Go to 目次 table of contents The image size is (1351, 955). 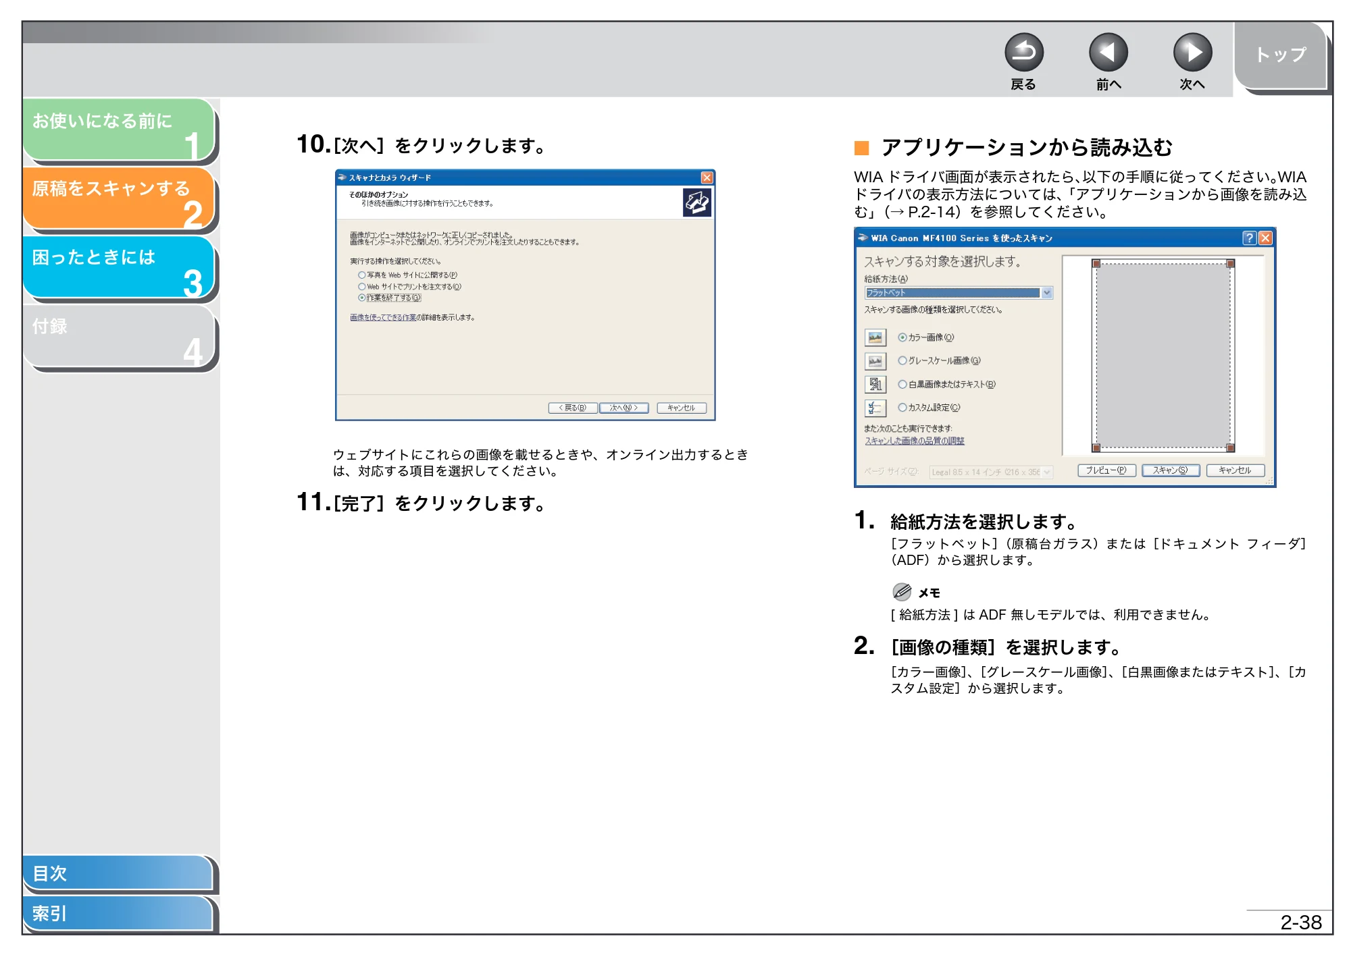[x=119, y=873]
